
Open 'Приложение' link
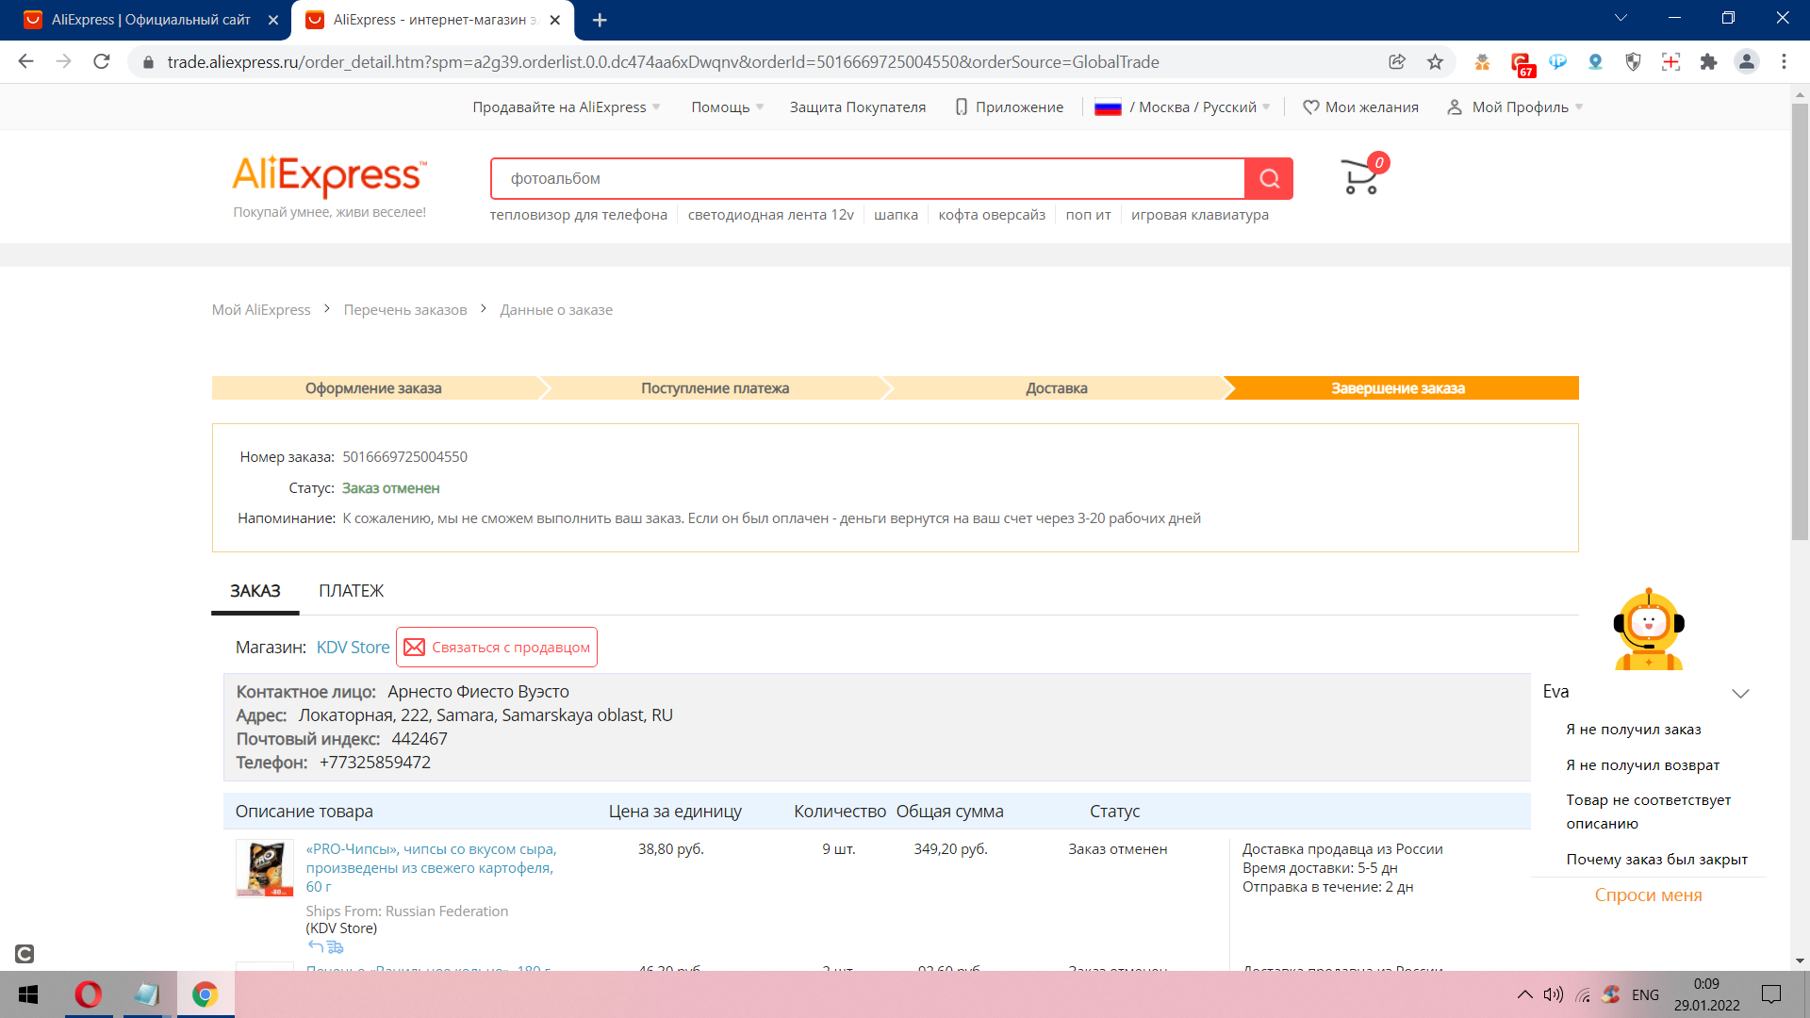pos(1010,107)
